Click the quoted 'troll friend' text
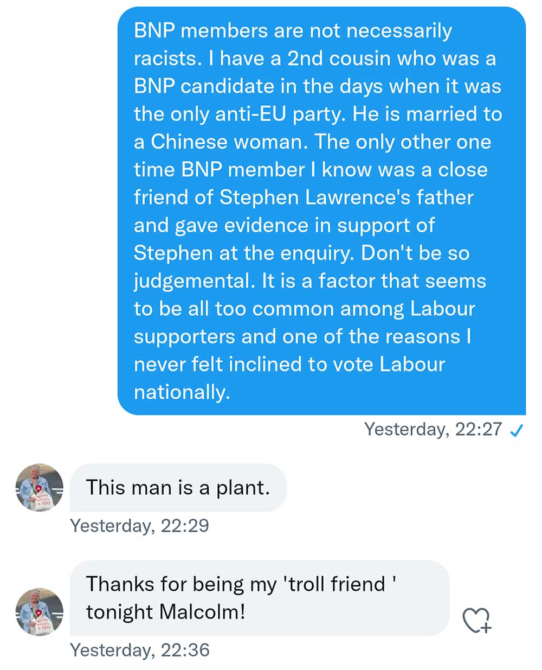 coord(340,584)
